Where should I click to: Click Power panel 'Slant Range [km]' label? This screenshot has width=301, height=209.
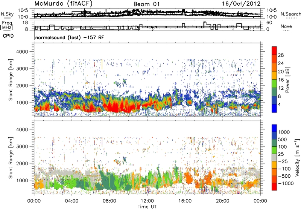[x=11, y=80]
